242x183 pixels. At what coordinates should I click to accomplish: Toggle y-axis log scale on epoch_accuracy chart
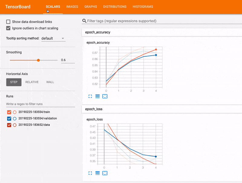click(x=97, y=96)
